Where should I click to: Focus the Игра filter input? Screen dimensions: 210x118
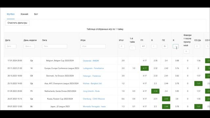tap(93, 46)
